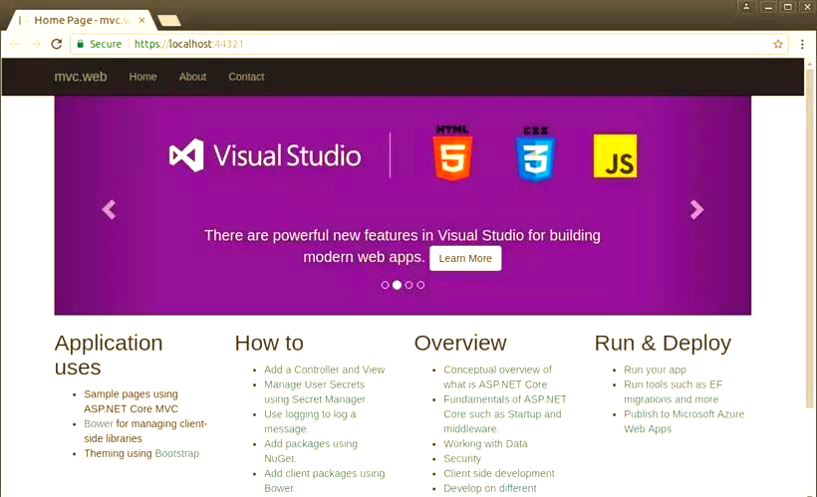The image size is (817, 497).
Task: Click the HTML5 logo in the banner
Action: click(x=452, y=153)
